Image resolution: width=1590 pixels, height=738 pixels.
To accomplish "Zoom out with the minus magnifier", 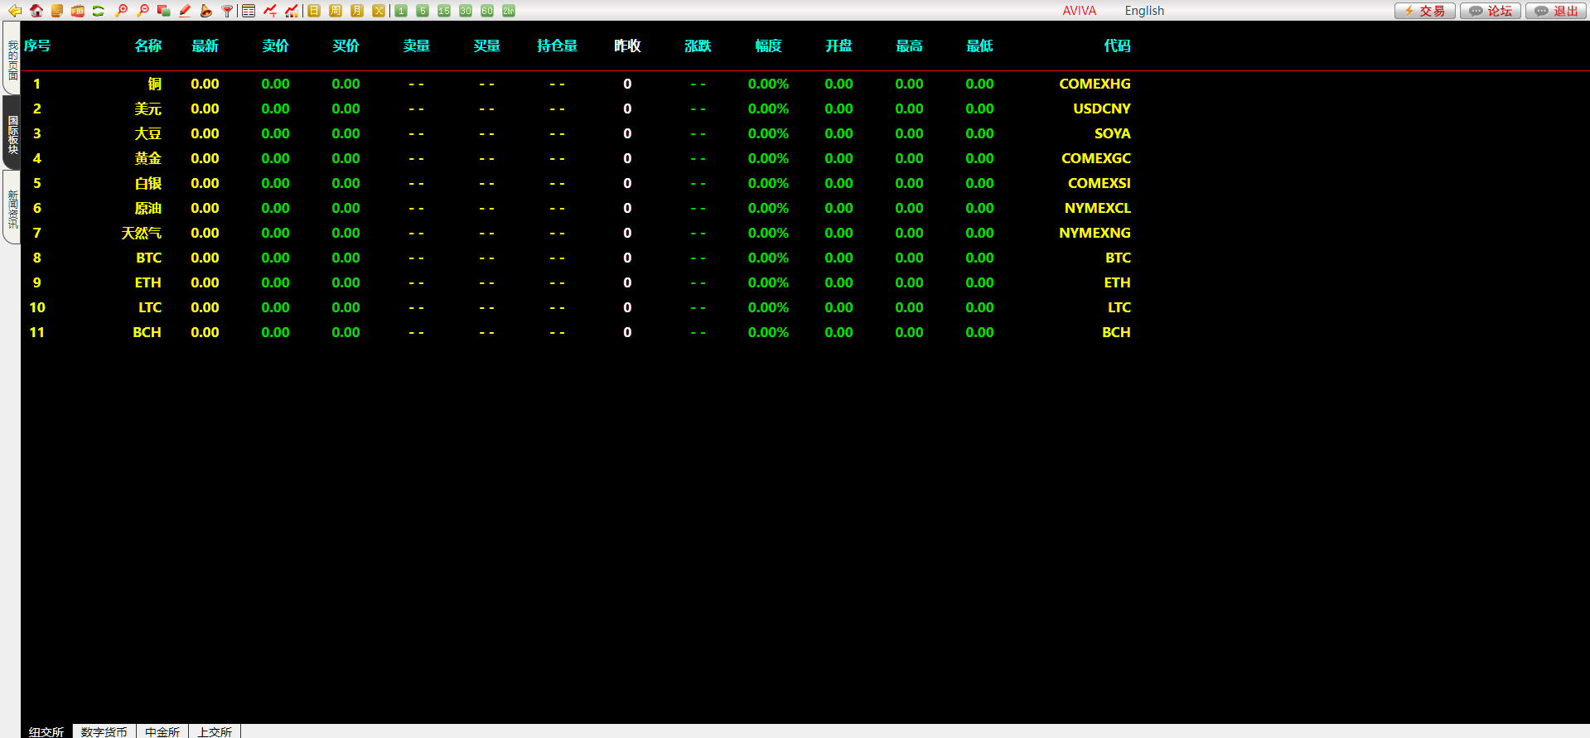I will (143, 11).
